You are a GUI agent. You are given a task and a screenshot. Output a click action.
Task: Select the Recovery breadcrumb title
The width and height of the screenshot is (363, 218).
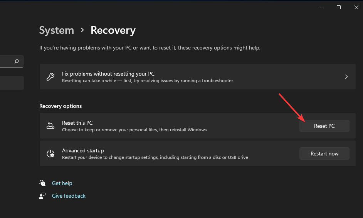(113, 30)
